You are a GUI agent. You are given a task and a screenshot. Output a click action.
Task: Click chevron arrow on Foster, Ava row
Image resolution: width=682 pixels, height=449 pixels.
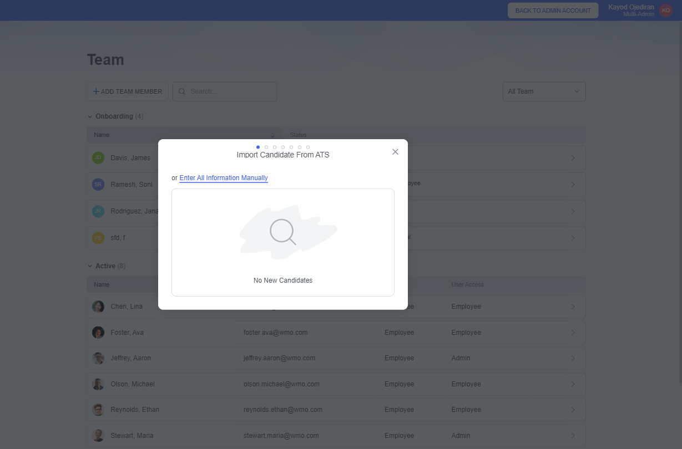(x=573, y=333)
